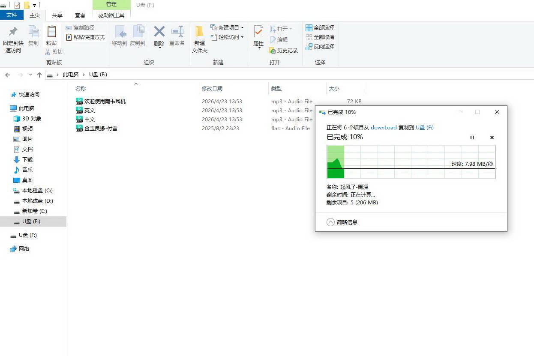Image resolution: width=534 pixels, height=356 pixels.
Task: Select file 欢迎使用南卡耳机
Action: [105, 102]
